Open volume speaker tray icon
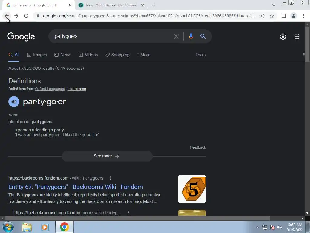This screenshot has width=310, height=233. (x=279, y=227)
